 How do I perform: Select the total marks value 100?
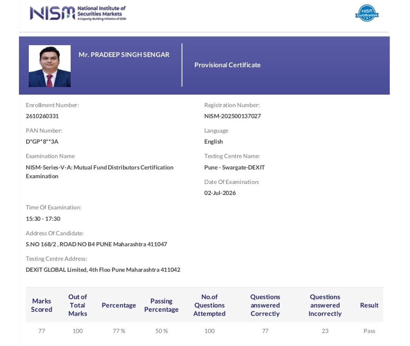point(78,331)
